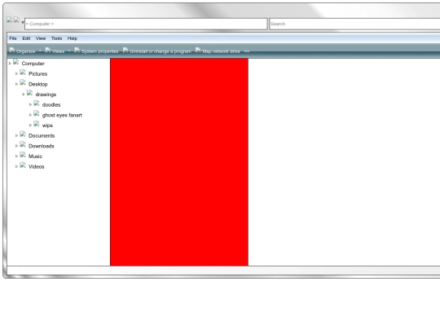The width and height of the screenshot is (440, 330).
Task: Select Documents label in the tree
Action: pyautogui.click(x=42, y=136)
